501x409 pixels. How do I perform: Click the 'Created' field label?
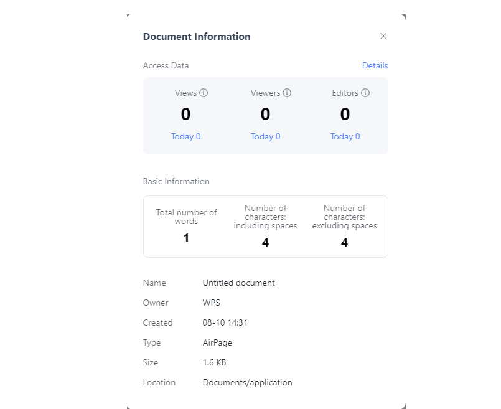pyautogui.click(x=157, y=322)
